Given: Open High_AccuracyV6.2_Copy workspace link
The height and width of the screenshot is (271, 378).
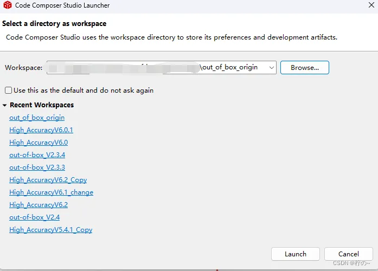Looking at the screenshot, I should (48, 180).
